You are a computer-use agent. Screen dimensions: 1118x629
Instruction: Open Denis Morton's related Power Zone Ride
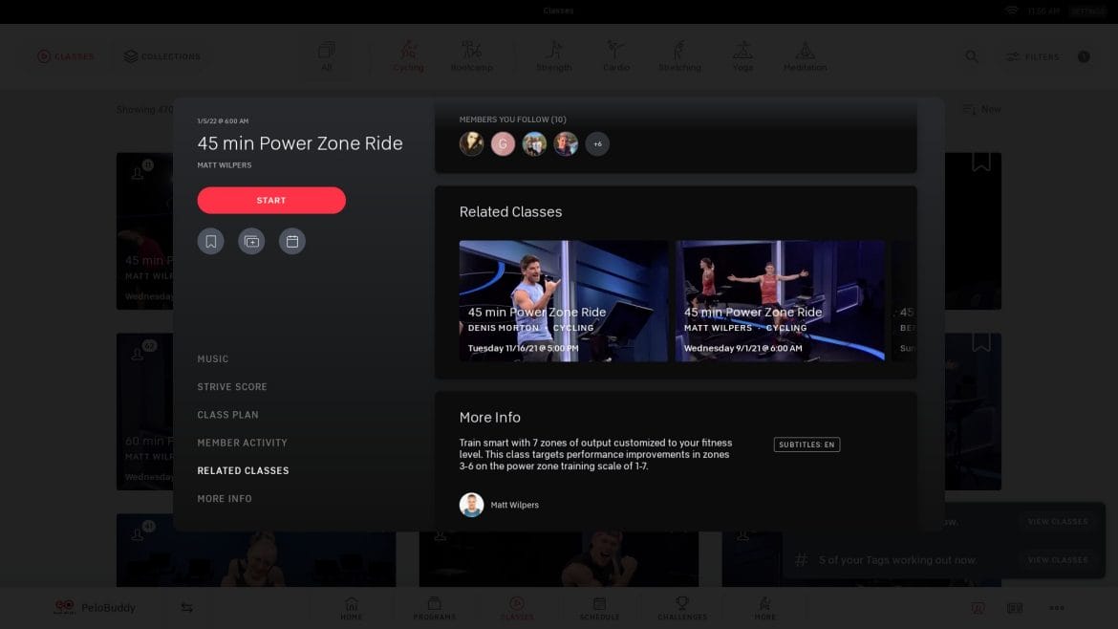pyautogui.click(x=563, y=301)
